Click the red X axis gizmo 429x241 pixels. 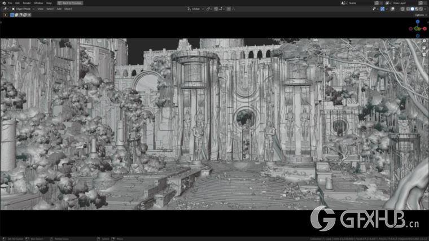(424, 28)
